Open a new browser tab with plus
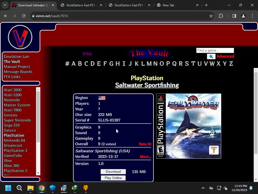The width and height of the screenshot is (258, 194). click(x=206, y=5)
